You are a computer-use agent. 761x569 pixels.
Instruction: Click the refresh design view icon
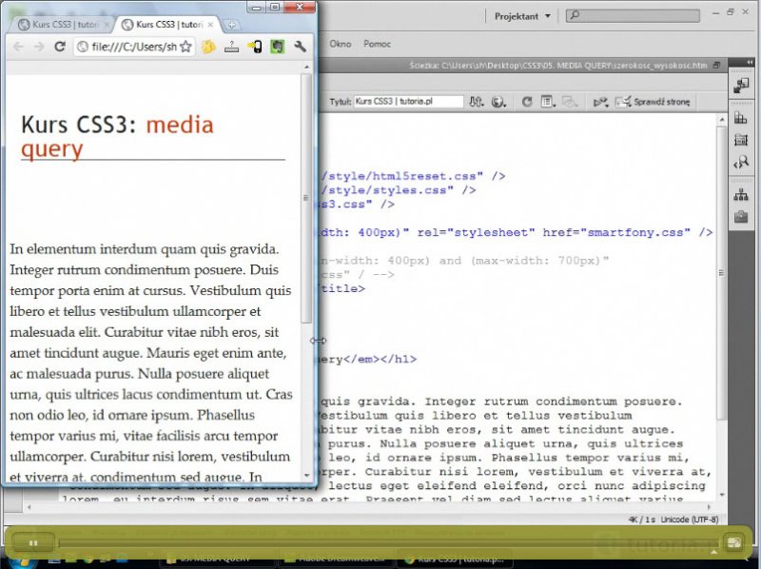pyautogui.click(x=526, y=101)
